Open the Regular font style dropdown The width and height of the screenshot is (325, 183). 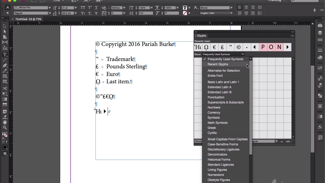click(50, 13)
